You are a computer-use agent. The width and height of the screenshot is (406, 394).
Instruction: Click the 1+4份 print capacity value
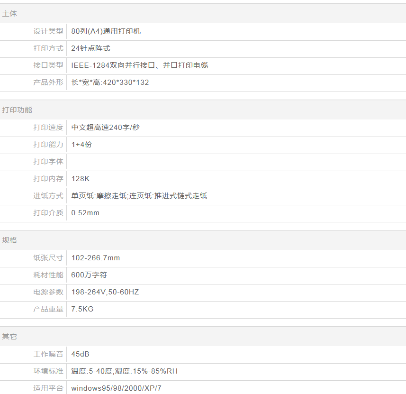[x=81, y=145]
